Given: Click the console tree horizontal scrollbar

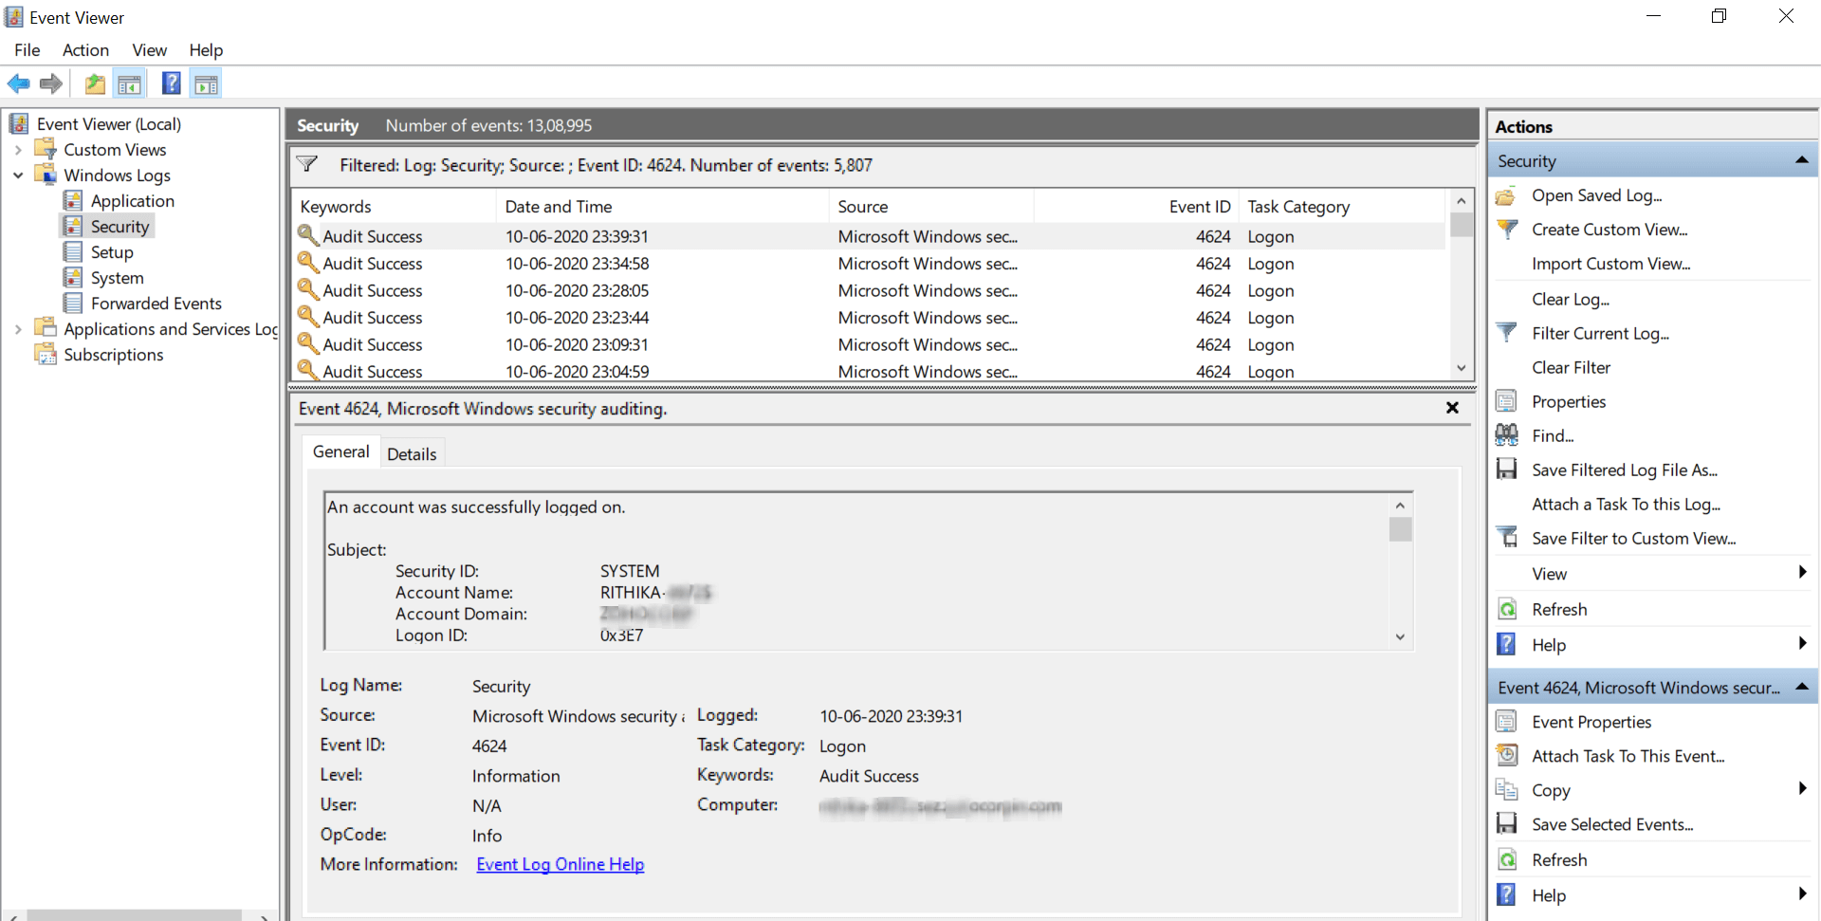Looking at the screenshot, I should (135, 915).
